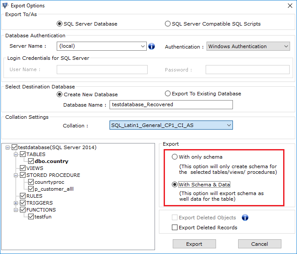Screen dimensions: 297x254
Task: Select SQL Server Compatible SQL Scripts option
Action: tap(168, 24)
